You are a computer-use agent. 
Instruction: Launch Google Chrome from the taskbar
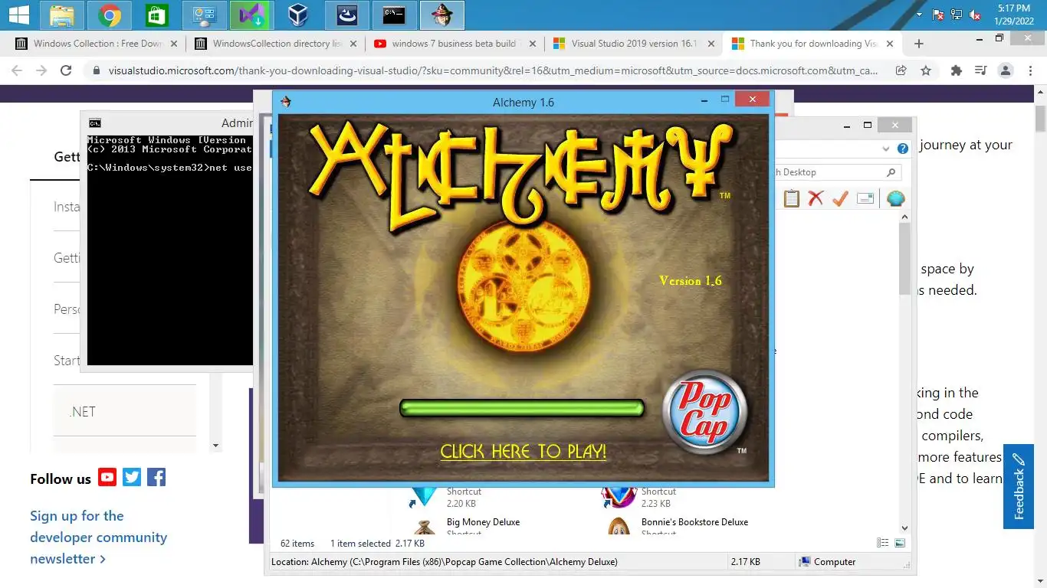pyautogui.click(x=110, y=15)
